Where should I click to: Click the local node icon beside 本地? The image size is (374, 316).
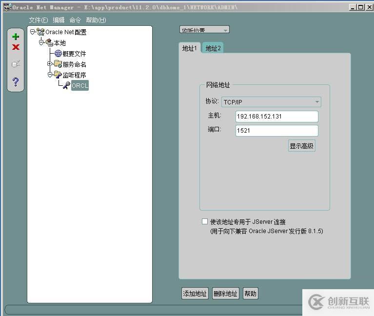(x=49, y=43)
